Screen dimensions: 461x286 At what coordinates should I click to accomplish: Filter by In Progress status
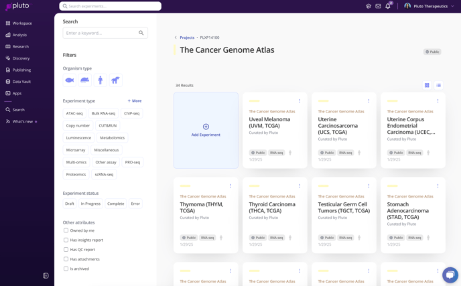click(90, 204)
